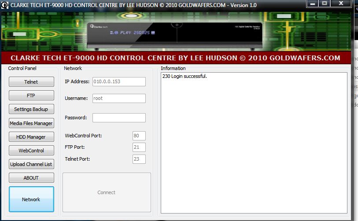This screenshot has width=358, height=221.
Task: Launch the Media Files Manager
Action: tap(31, 123)
